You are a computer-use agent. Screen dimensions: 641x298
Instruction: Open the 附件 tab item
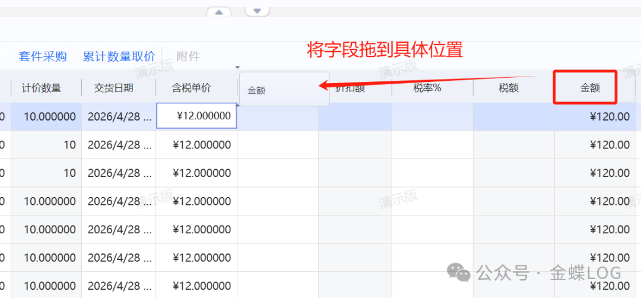click(188, 56)
